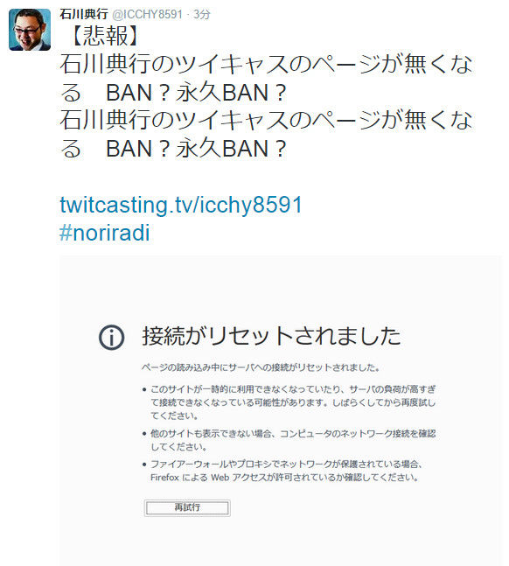Click the first 石川典行のツイキャスのページが無くな line

click(266, 64)
